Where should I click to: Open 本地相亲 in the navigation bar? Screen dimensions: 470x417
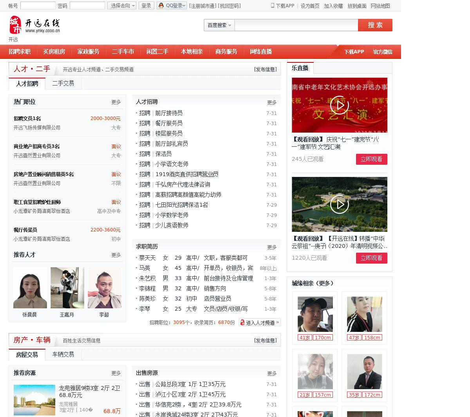tap(192, 52)
